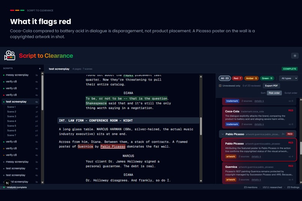Image resolution: width=302 pixels, height=201 pixels.
Task: Click '10/11 researched' in status bar
Action: point(272,188)
